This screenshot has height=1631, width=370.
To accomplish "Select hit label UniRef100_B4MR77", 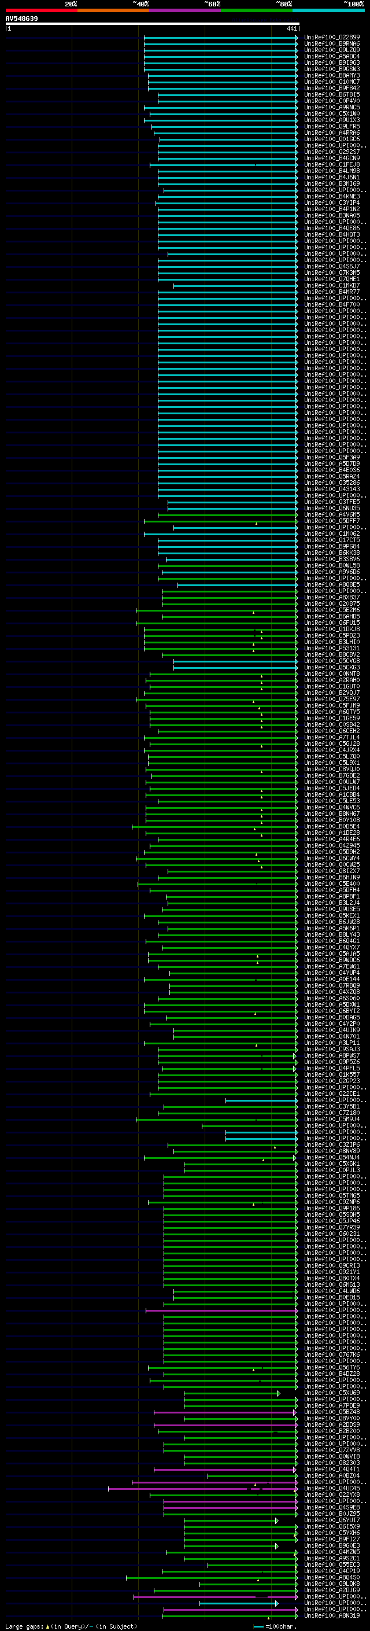I will tap(331, 292).
